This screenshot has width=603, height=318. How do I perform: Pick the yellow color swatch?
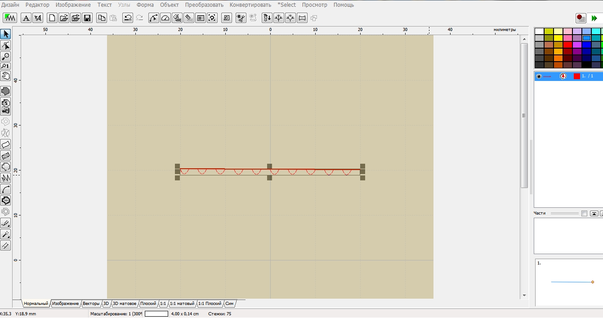(558, 38)
